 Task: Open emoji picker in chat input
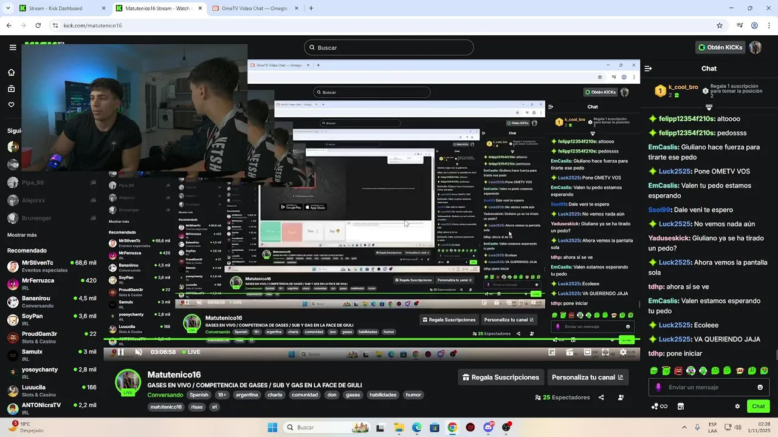[760, 387]
